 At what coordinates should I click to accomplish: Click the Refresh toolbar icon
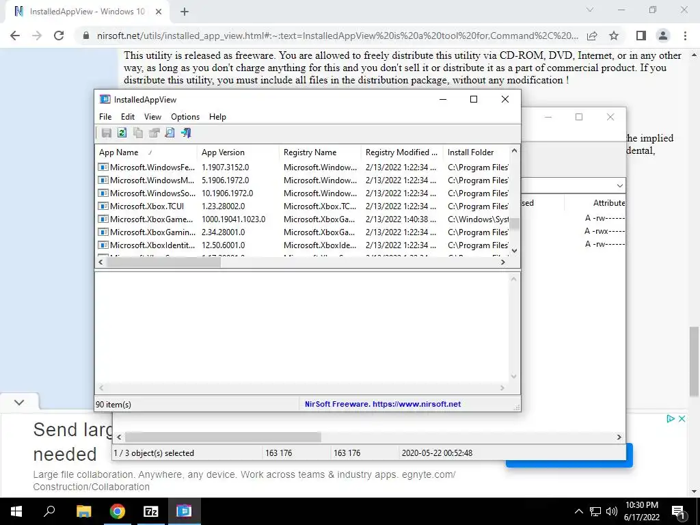pyautogui.click(x=122, y=133)
